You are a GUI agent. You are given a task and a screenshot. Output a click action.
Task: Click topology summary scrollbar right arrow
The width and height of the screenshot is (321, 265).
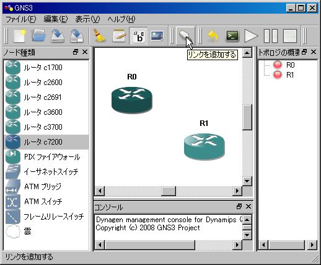(312, 245)
